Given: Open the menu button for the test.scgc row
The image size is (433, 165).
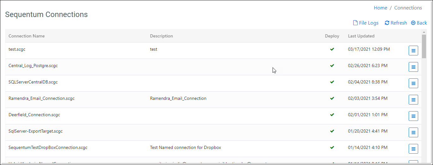Looking at the screenshot, I should (413, 50).
